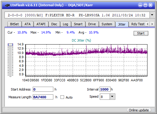The width and height of the screenshot is (157, 114).
Task: Expand the Speed dropdown
Action: pyautogui.click(x=112, y=96)
